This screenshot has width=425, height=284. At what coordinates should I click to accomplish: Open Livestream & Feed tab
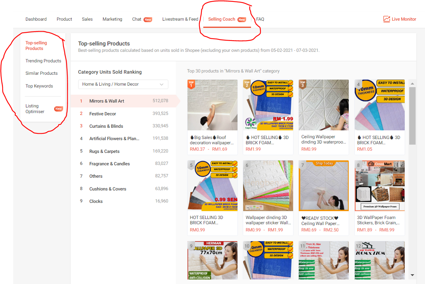click(180, 19)
